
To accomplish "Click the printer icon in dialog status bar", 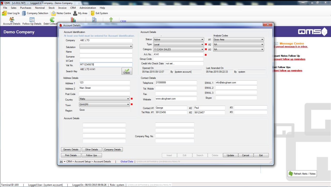I will point(61,161).
